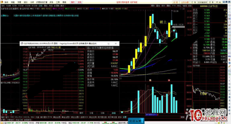Select the 1分钟 period
231x124 pixels.
point(8,6)
